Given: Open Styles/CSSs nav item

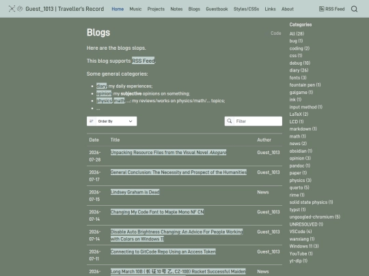Looking at the screenshot, I should point(246,9).
